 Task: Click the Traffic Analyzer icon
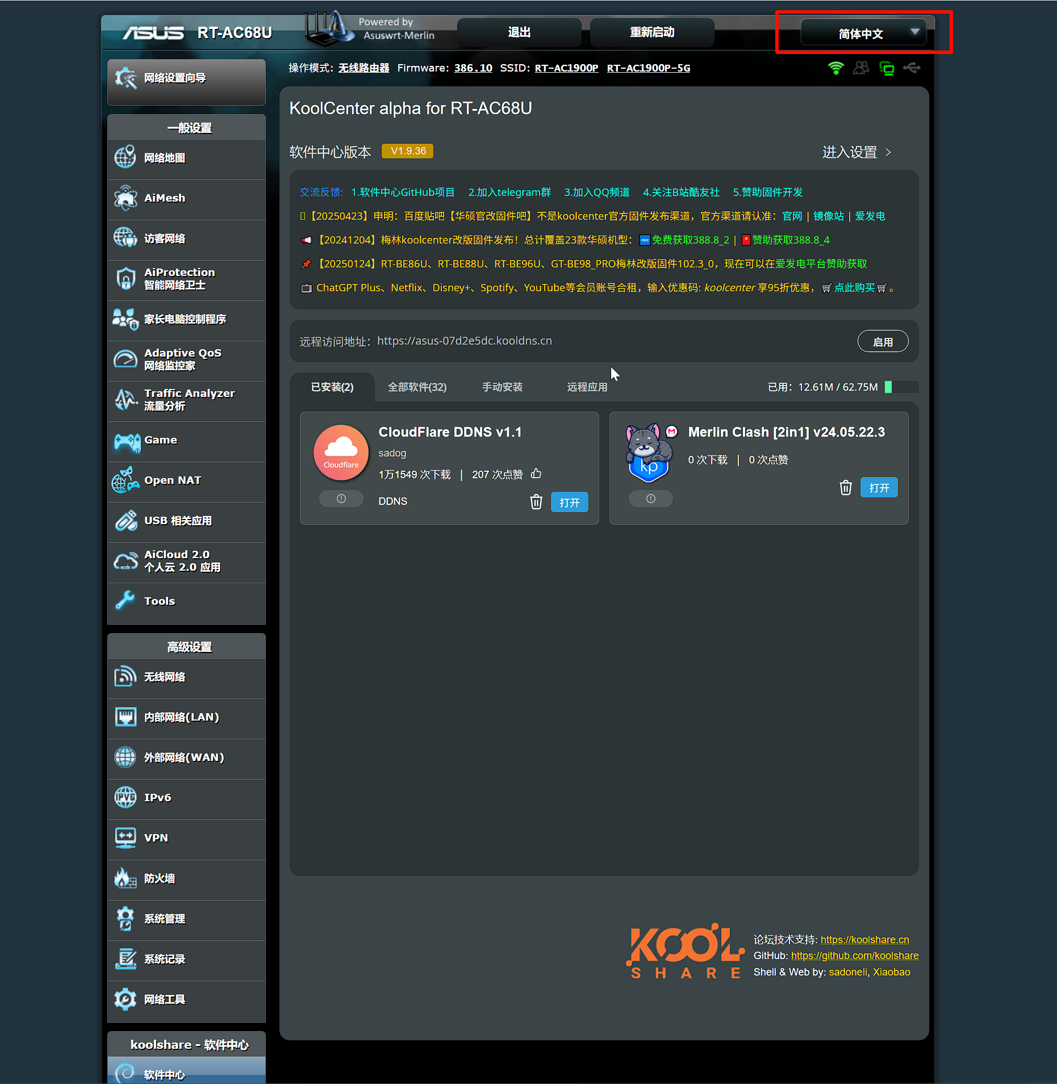coord(126,399)
